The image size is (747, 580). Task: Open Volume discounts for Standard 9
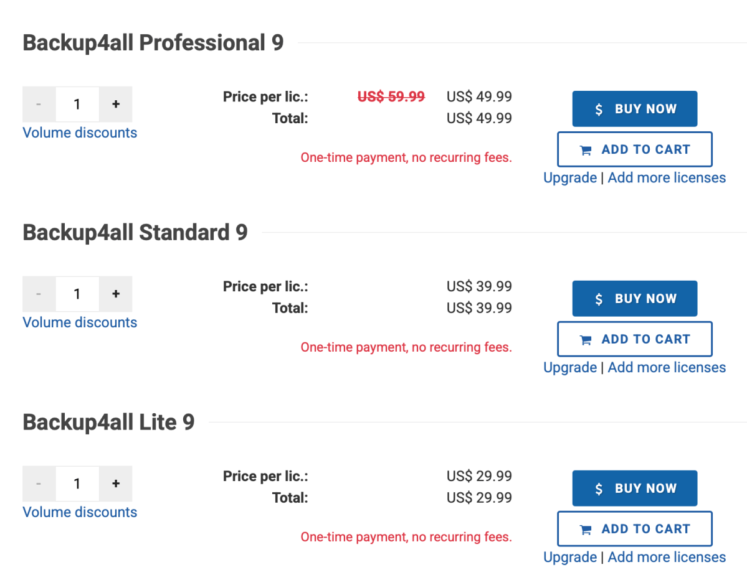click(x=80, y=322)
